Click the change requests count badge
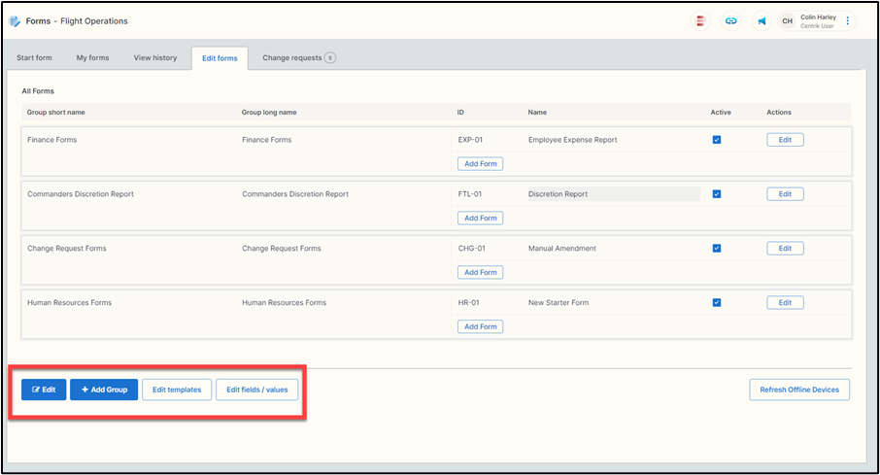The image size is (880, 475). pyautogui.click(x=330, y=58)
